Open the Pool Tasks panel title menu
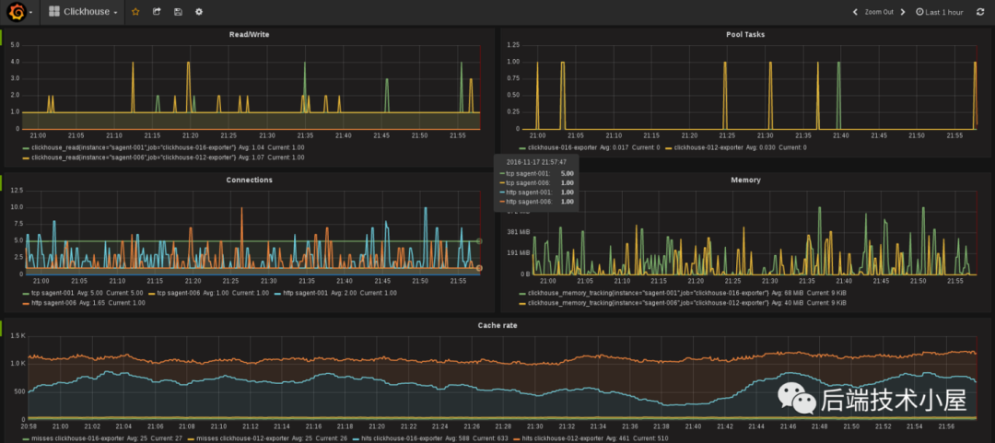 tap(745, 34)
